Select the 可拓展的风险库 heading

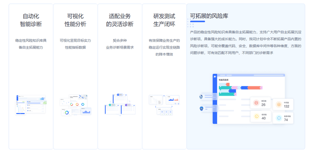[x=209, y=16]
